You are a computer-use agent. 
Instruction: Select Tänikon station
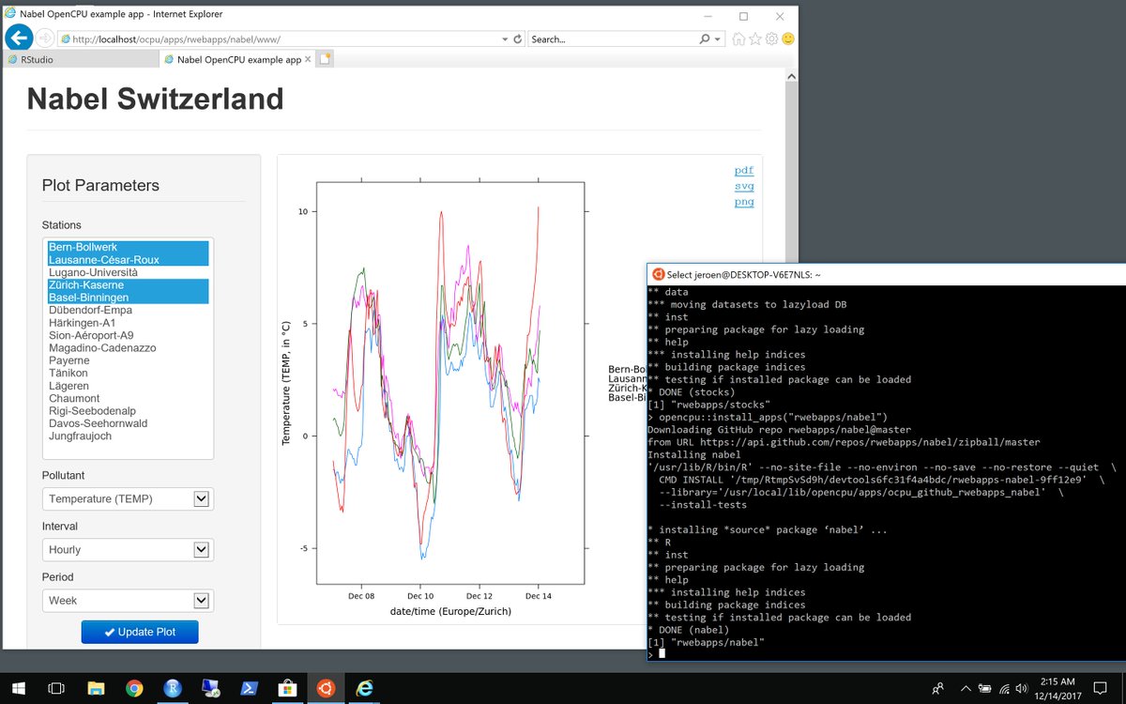pos(128,374)
